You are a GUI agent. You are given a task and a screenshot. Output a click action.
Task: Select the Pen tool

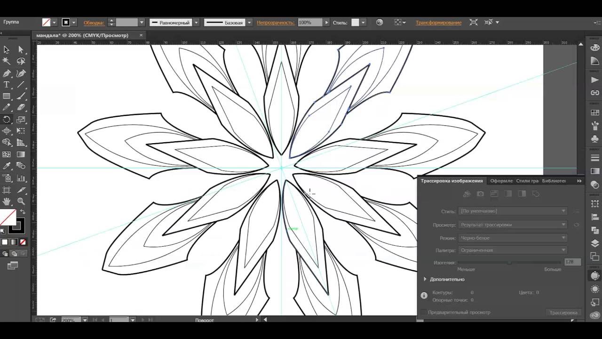[x=7, y=73]
